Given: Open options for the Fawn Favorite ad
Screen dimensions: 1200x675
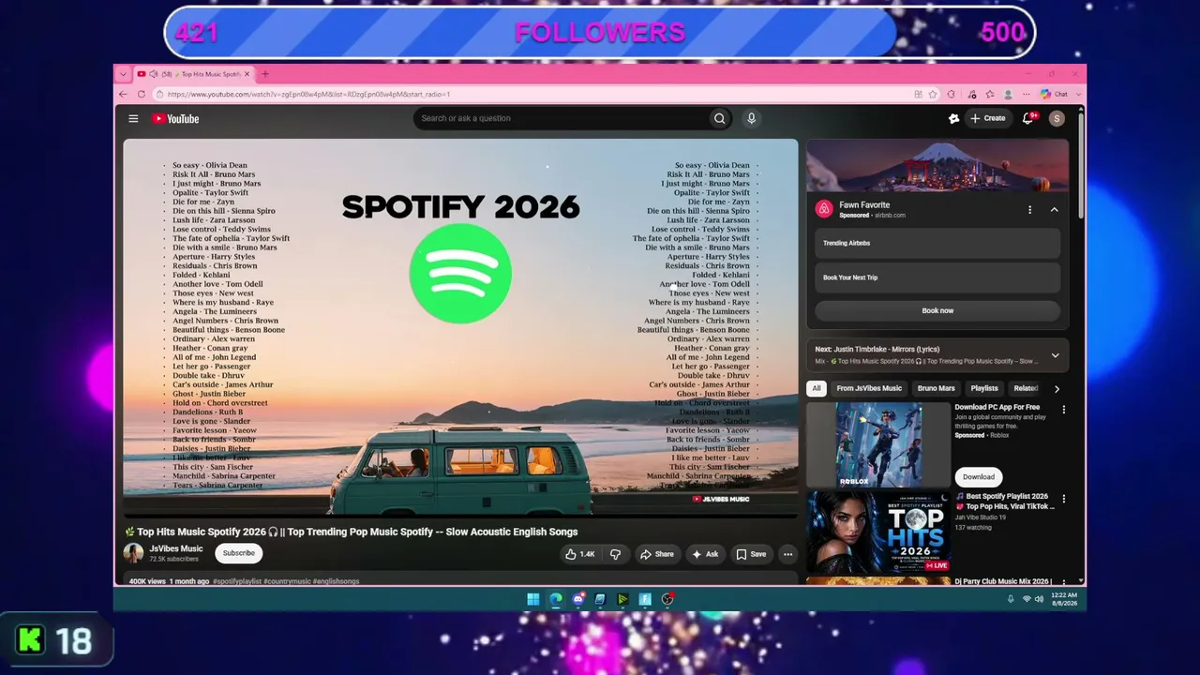Looking at the screenshot, I should pos(1029,210).
